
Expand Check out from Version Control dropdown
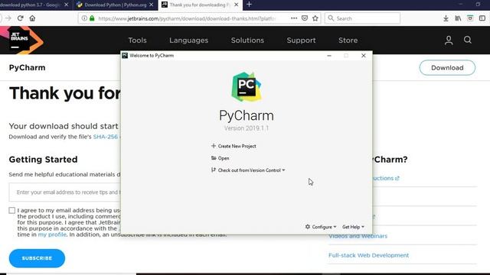coord(248,170)
